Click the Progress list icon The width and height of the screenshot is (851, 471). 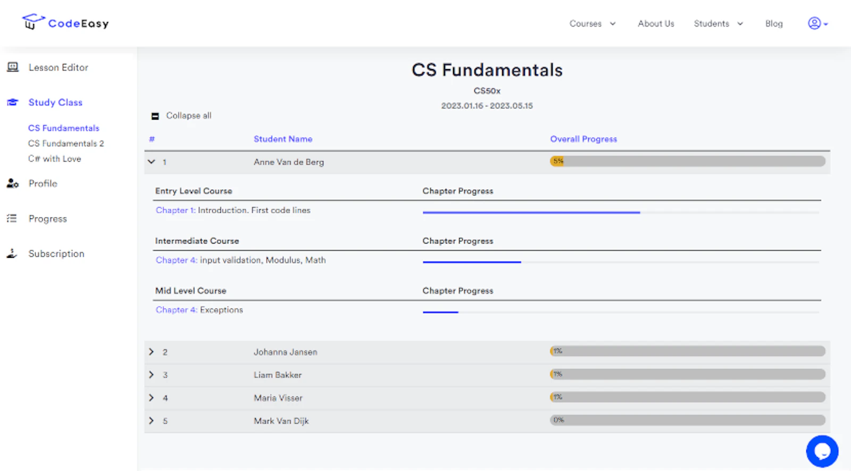click(x=12, y=218)
